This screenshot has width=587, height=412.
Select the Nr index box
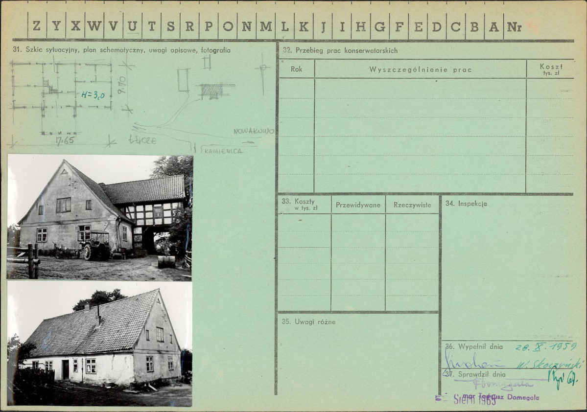point(514,26)
